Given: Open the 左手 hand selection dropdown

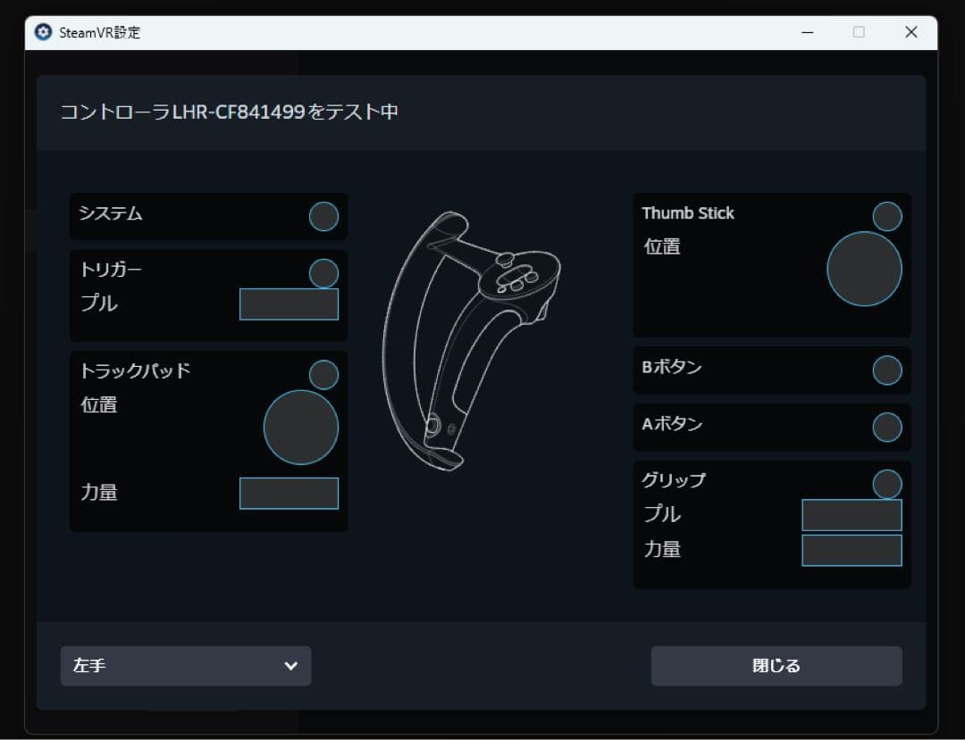Looking at the screenshot, I should point(186,666).
